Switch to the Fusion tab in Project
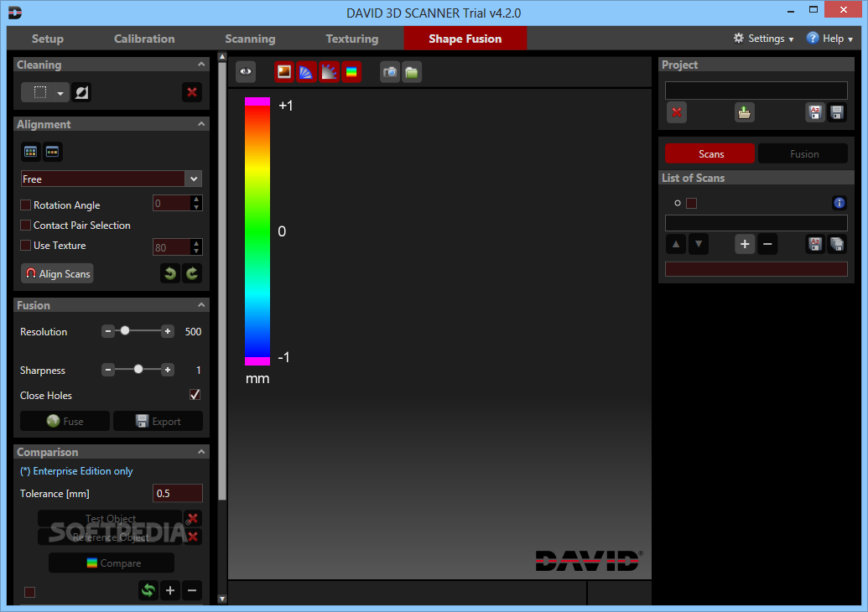 pos(803,153)
